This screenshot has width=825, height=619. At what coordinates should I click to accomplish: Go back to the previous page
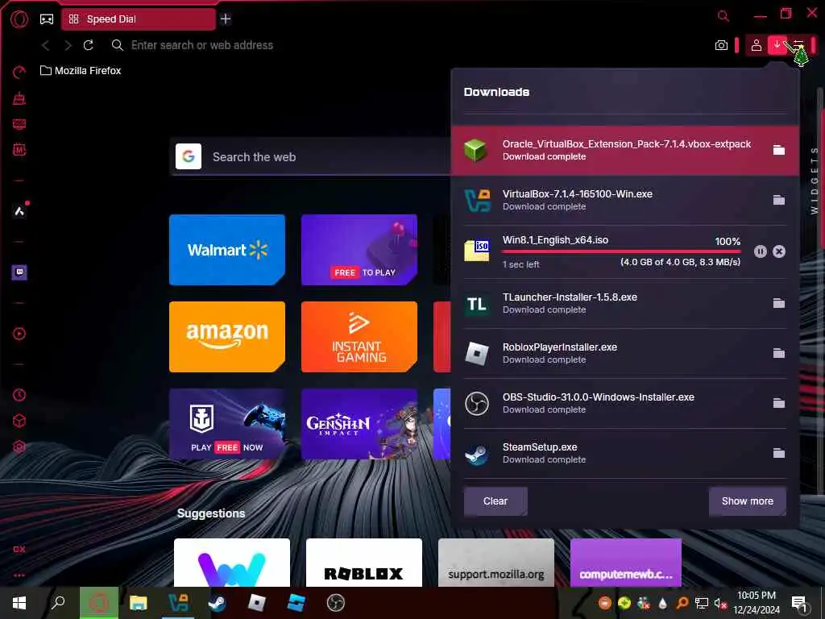click(46, 45)
